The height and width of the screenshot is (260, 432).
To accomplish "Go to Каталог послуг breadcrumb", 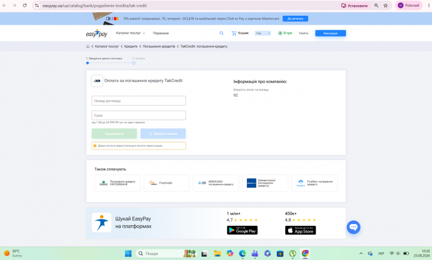I will coord(107,46).
